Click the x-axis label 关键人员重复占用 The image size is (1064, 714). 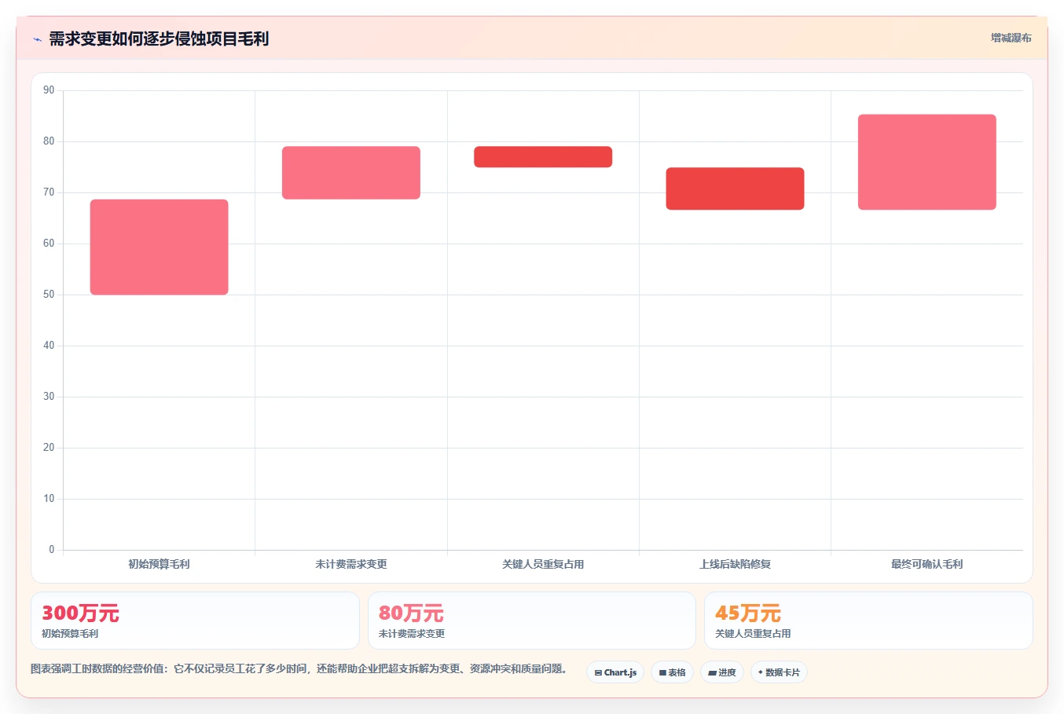pos(543,564)
